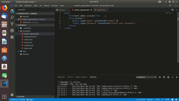Kill the terminal with trash icon
This screenshot has height=101, width=179.
(x=168, y=77)
